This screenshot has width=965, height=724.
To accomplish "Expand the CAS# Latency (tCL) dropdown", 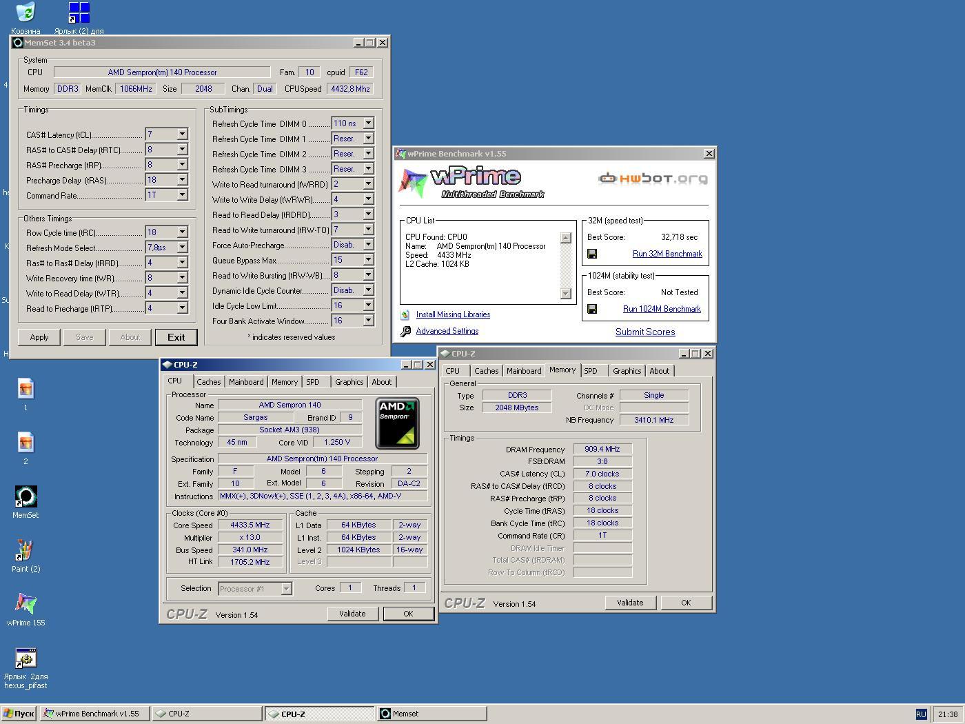I will point(182,134).
